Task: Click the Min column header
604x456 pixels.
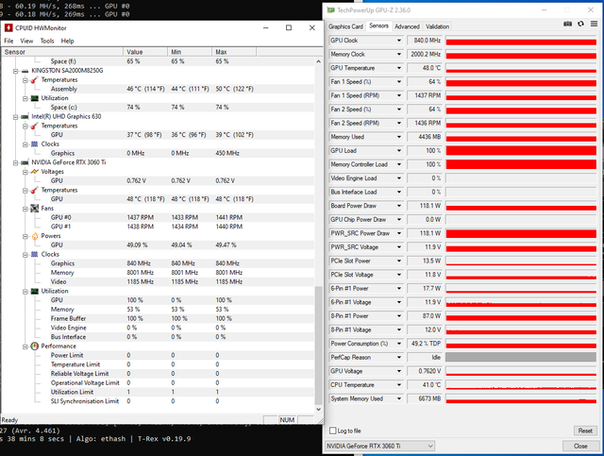Action: click(x=190, y=52)
